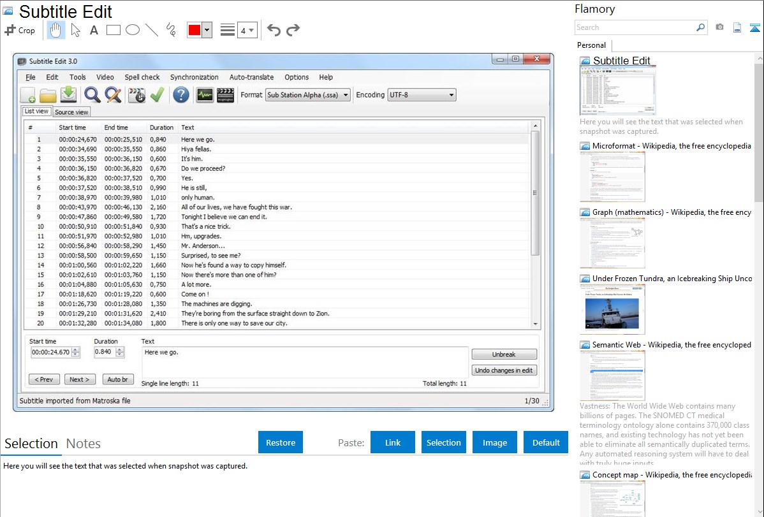The width and height of the screenshot is (764, 517).
Task: Expand the Encoding UTF-8 dropdown
Action: [x=422, y=95]
